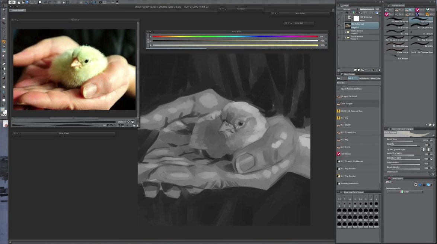Open the Expression color dropdown
Viewport: 437px width, 244px height.
[x=405, y=192]
